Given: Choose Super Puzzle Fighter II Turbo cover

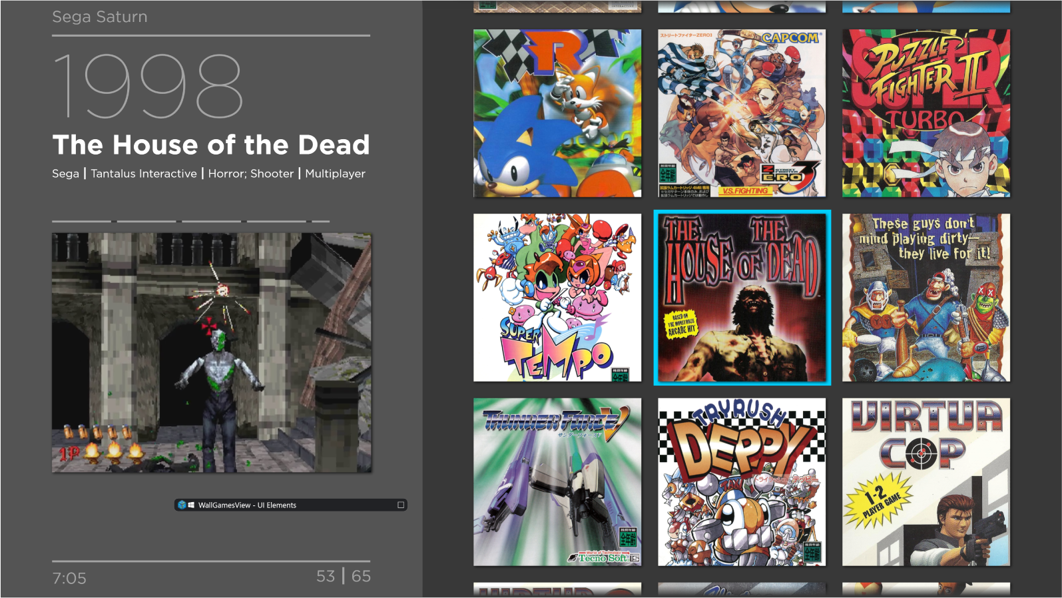Looking at the screenshot, I should coord(926,113).
